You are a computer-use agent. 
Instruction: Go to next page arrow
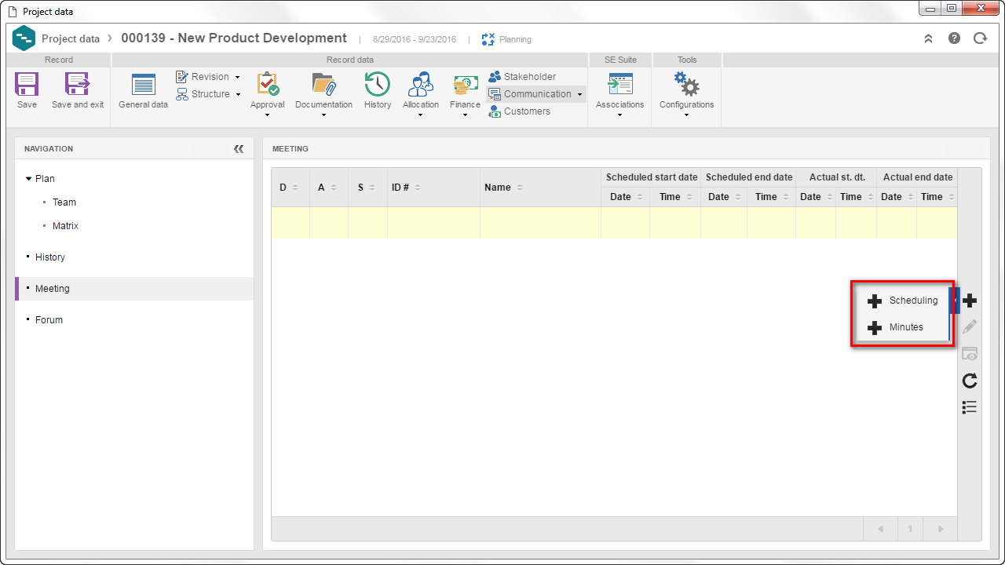(941, 529)
